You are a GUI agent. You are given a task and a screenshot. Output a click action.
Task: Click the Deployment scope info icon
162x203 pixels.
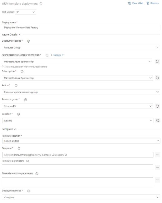click(x=28, y=41)
